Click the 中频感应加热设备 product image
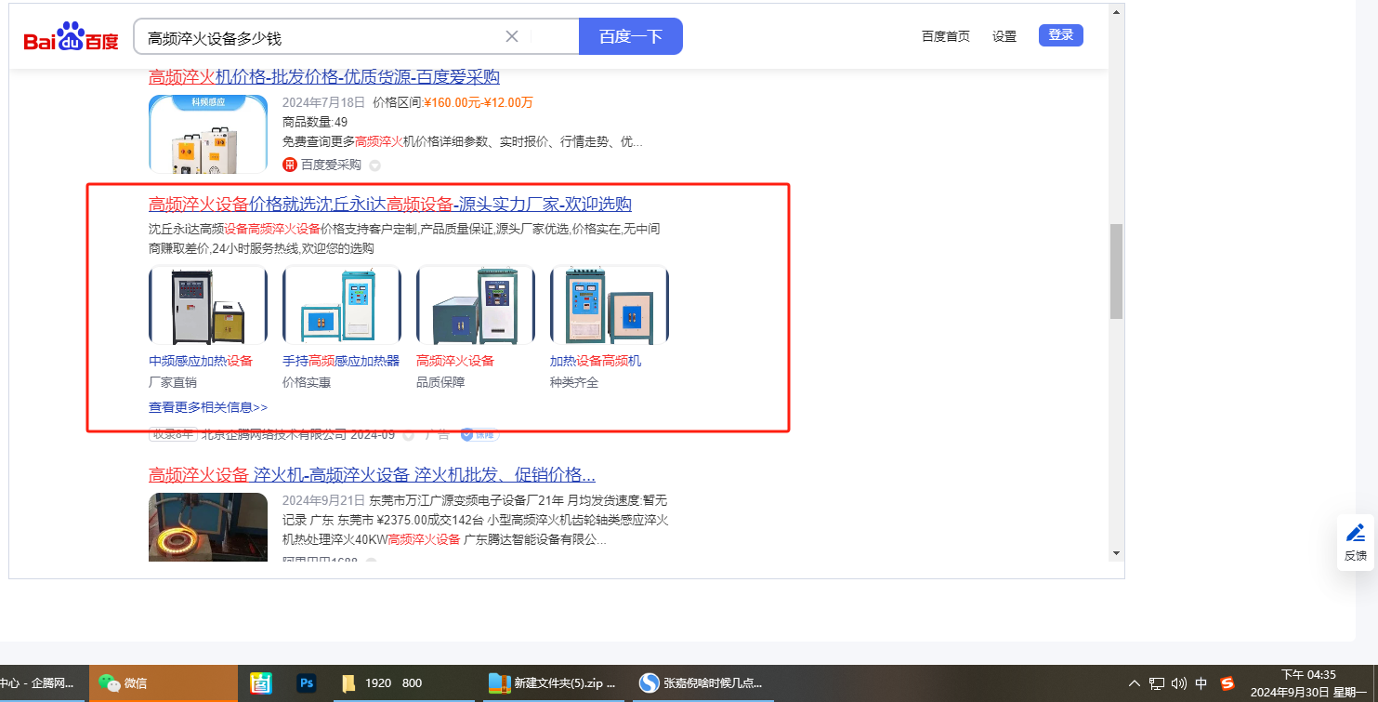1378x702 pixels. pos(208,305)
